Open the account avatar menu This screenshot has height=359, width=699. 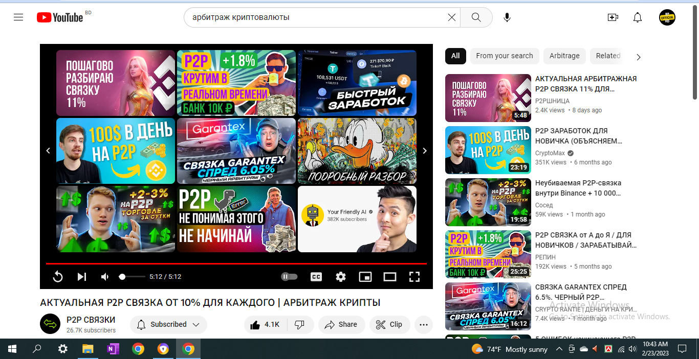[x=667, y=17]
